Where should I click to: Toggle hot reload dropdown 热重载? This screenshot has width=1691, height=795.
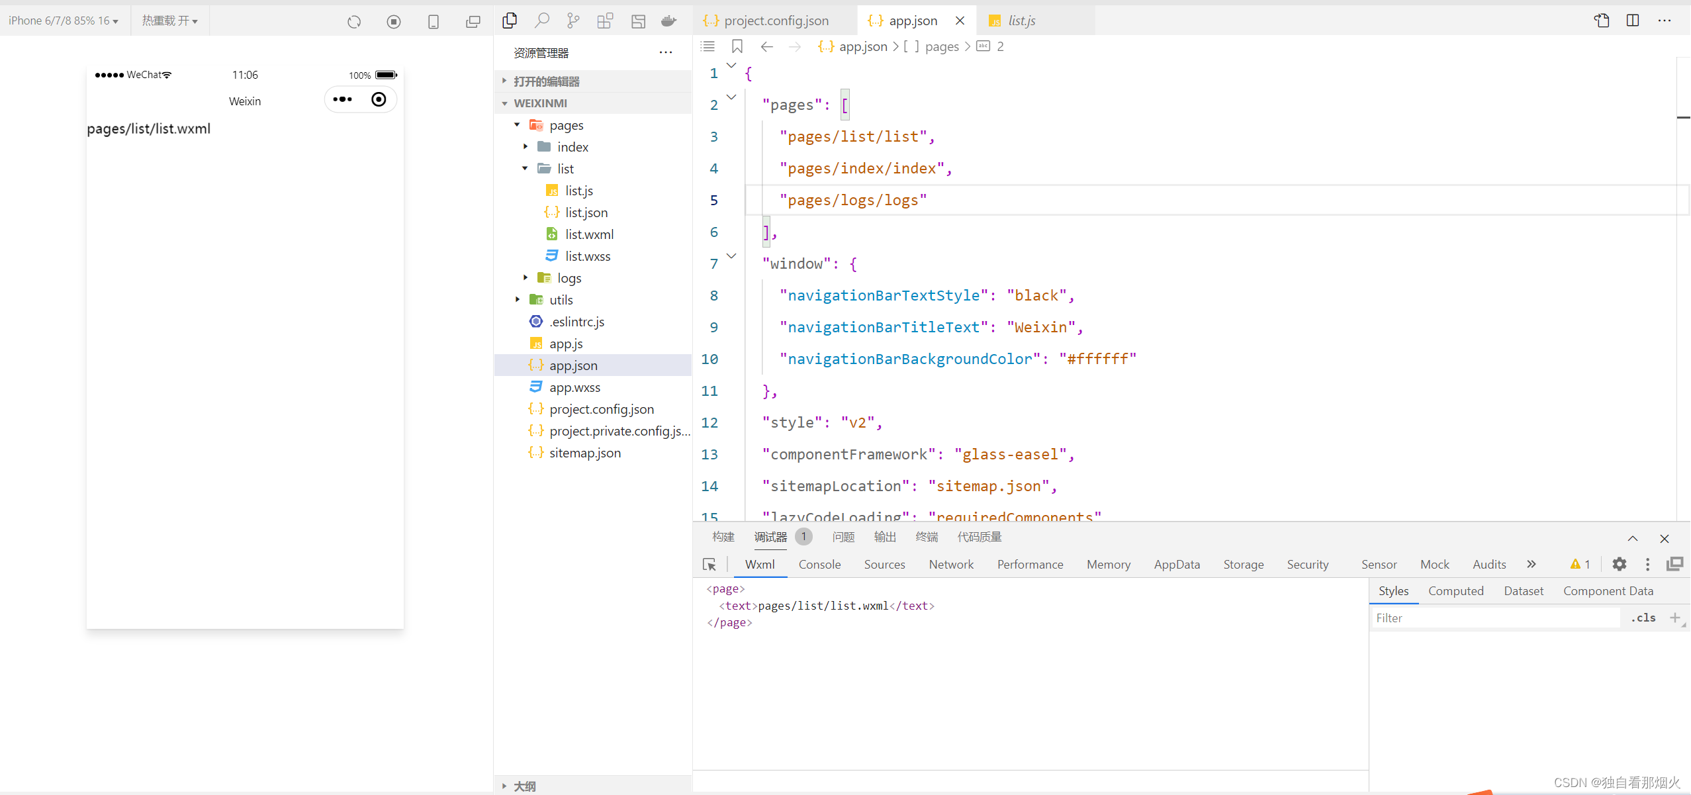click(x=169, y=21)
